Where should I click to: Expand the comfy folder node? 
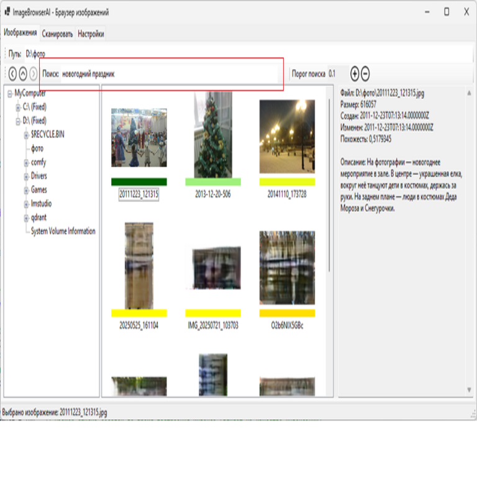pyautogui.click(x=26, y=162)
